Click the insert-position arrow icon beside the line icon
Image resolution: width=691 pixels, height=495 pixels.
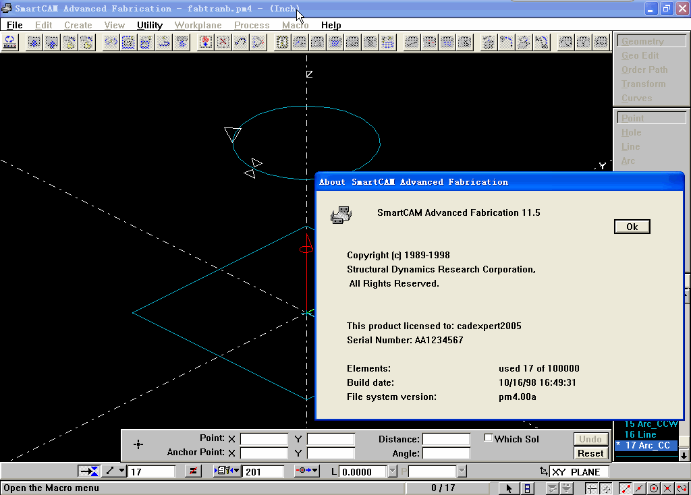tap(88, 471)
